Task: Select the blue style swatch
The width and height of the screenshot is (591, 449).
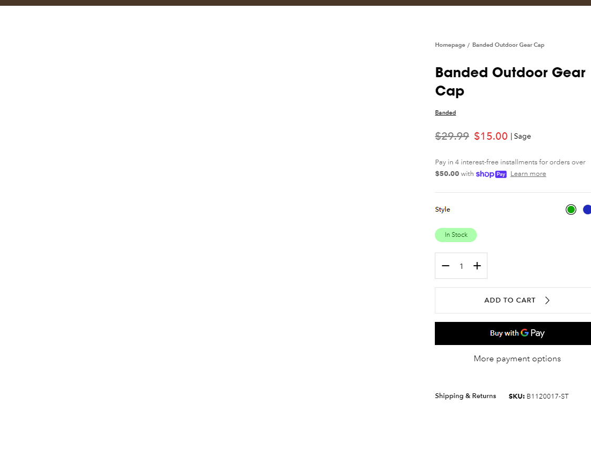Action: tap(587, 210)
